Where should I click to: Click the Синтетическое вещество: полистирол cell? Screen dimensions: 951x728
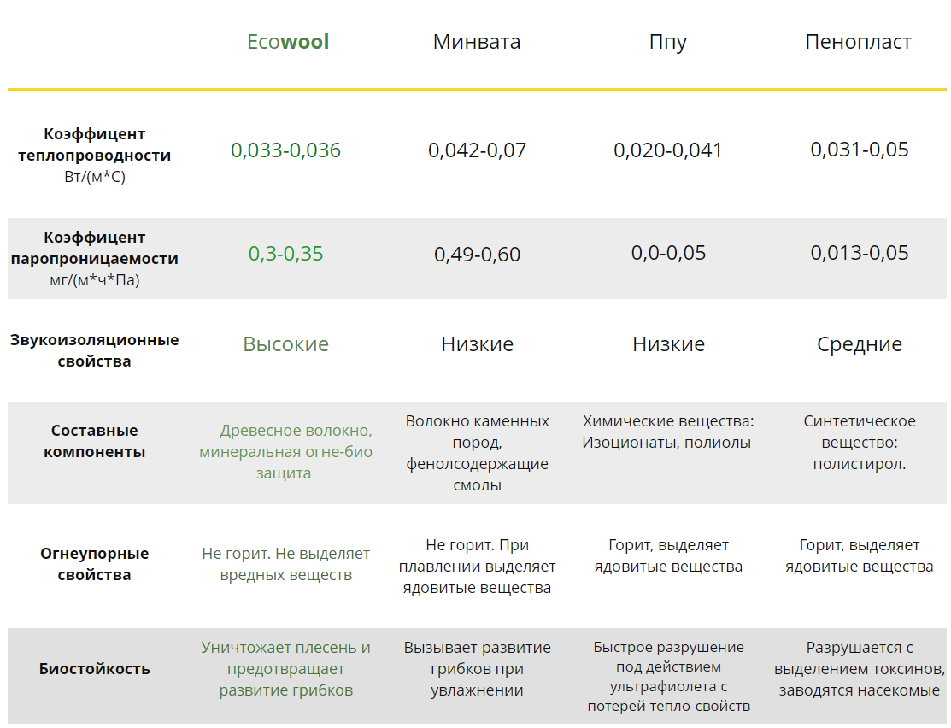[860, 443]
